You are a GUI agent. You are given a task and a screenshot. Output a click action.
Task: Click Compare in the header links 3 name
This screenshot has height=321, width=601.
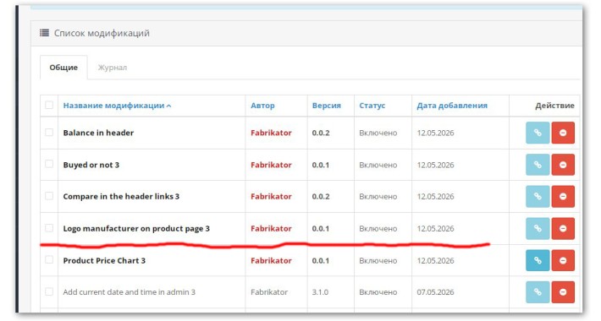(x=121, y=196)
